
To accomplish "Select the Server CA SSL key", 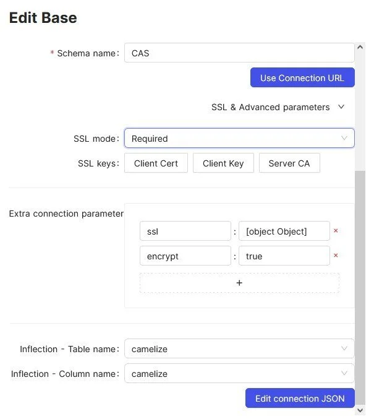I will [289, 163].
